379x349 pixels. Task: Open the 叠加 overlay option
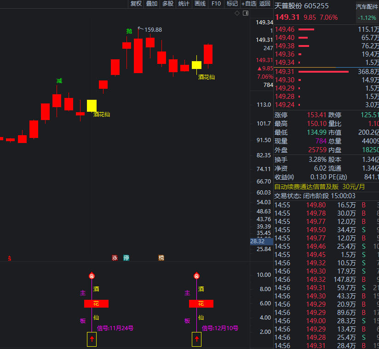tap(152, 4)
